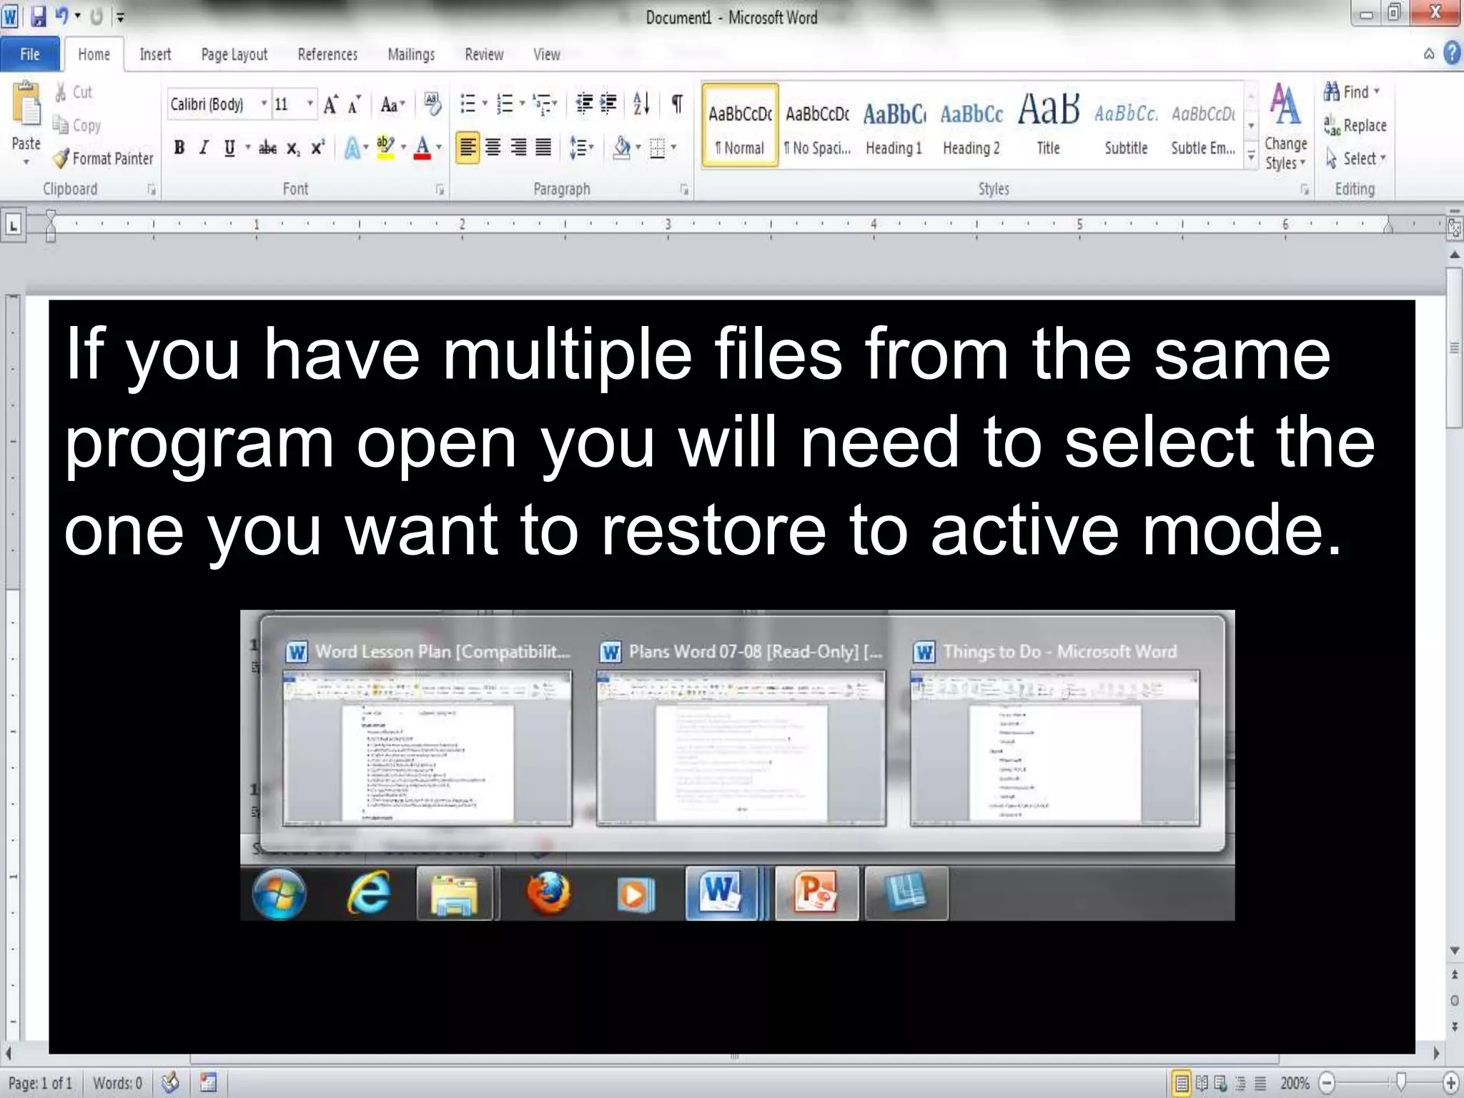Open the Borders dropdown
1464x1098 pixels.
(674, 148)
